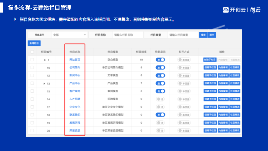The height and width of the screenshot is (151, 268).
Task: Open the 新闻中心 column link
Action: pos(75,75)
